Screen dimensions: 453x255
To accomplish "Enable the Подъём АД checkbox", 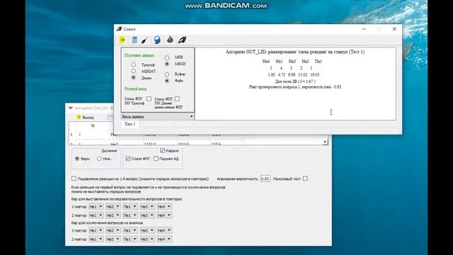I will tap(156, 159).
